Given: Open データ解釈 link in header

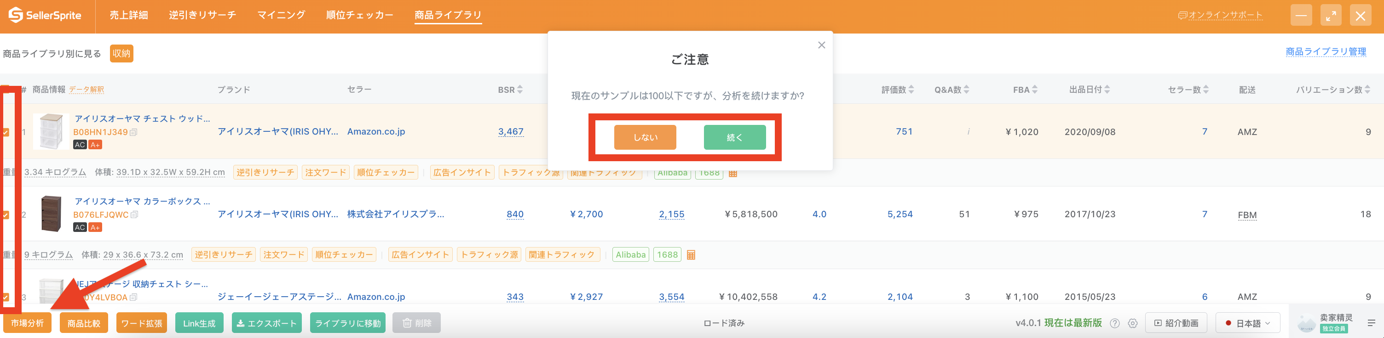Looking at the screenshot, I should (86, 90).
